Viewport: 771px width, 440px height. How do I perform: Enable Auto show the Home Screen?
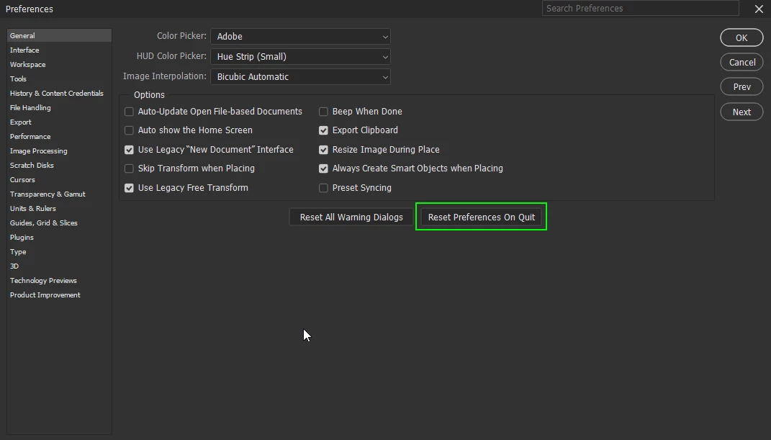click(129, 130)
